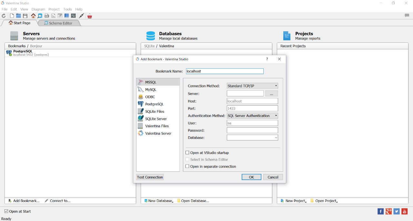Select the ODBC connection type
The height and width of the screenshot is (221, 413).
coord(158,97)
